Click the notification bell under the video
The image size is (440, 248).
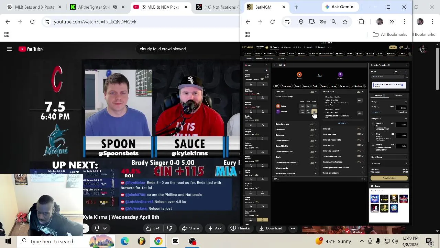point(97,228)
